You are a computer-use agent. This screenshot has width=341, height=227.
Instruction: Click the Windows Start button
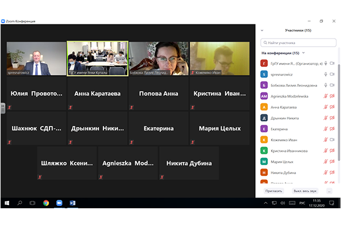point(6,203)
